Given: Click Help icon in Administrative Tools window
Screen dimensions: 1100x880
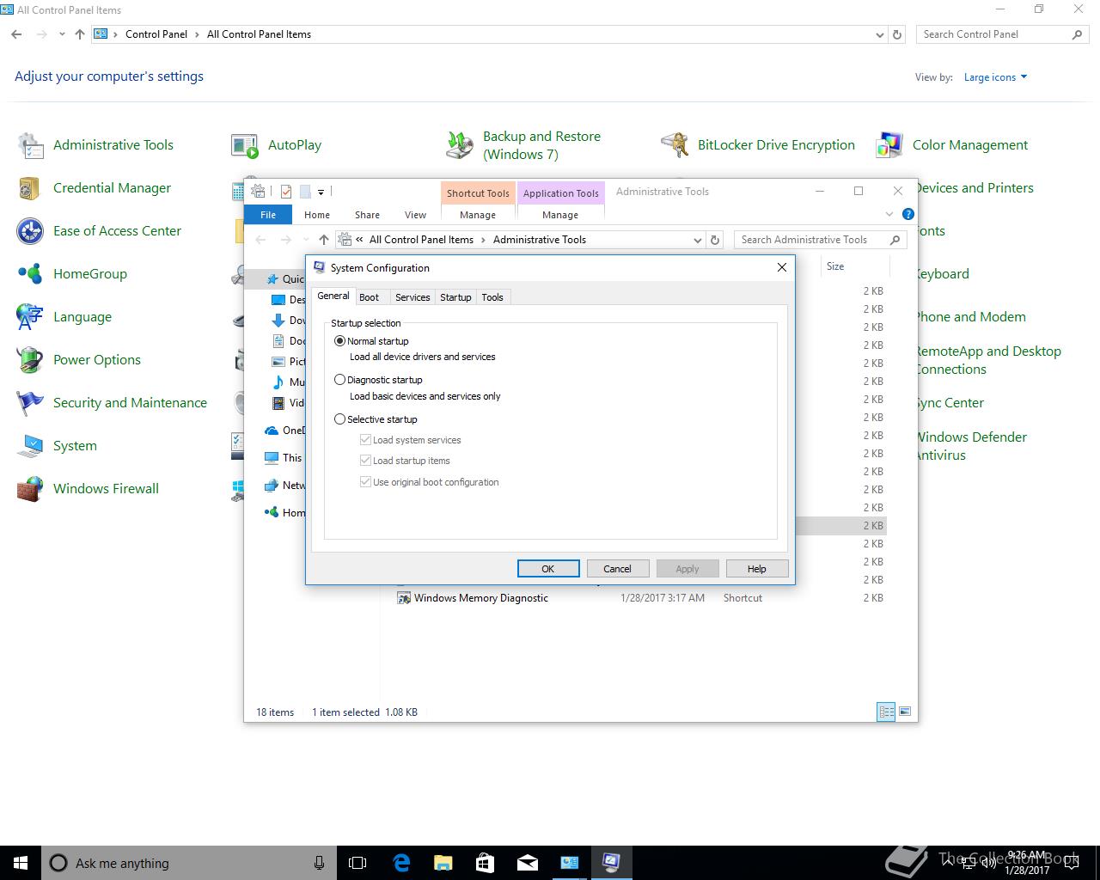Looking at the screenshot, I should click(908, 214).
